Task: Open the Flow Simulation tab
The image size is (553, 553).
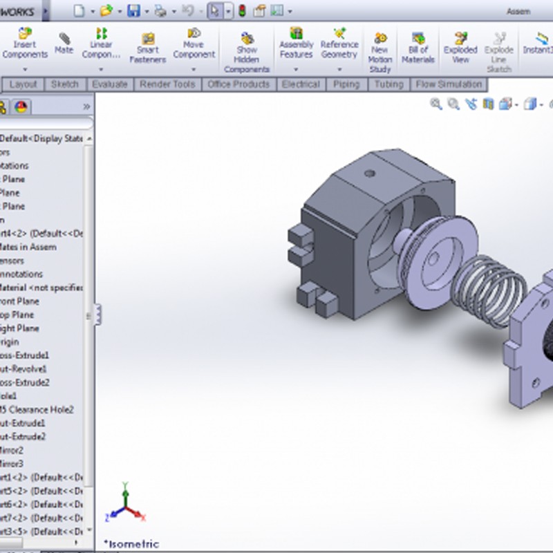Action: (x=448, y=84)
